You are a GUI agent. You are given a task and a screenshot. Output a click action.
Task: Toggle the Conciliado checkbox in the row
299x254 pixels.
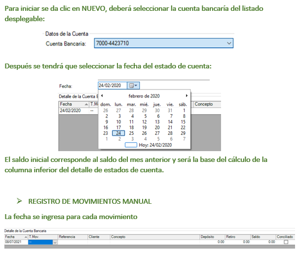tap(286, 242)
